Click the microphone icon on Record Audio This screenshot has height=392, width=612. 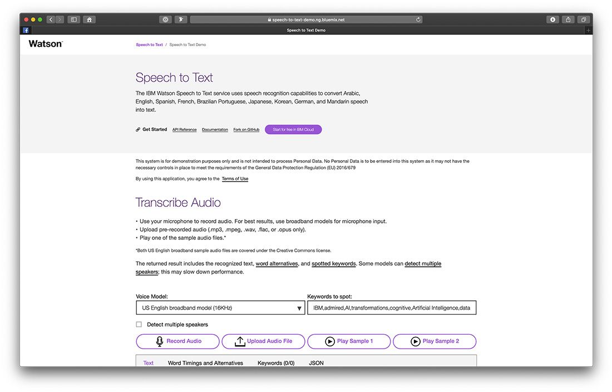point(159,341)
